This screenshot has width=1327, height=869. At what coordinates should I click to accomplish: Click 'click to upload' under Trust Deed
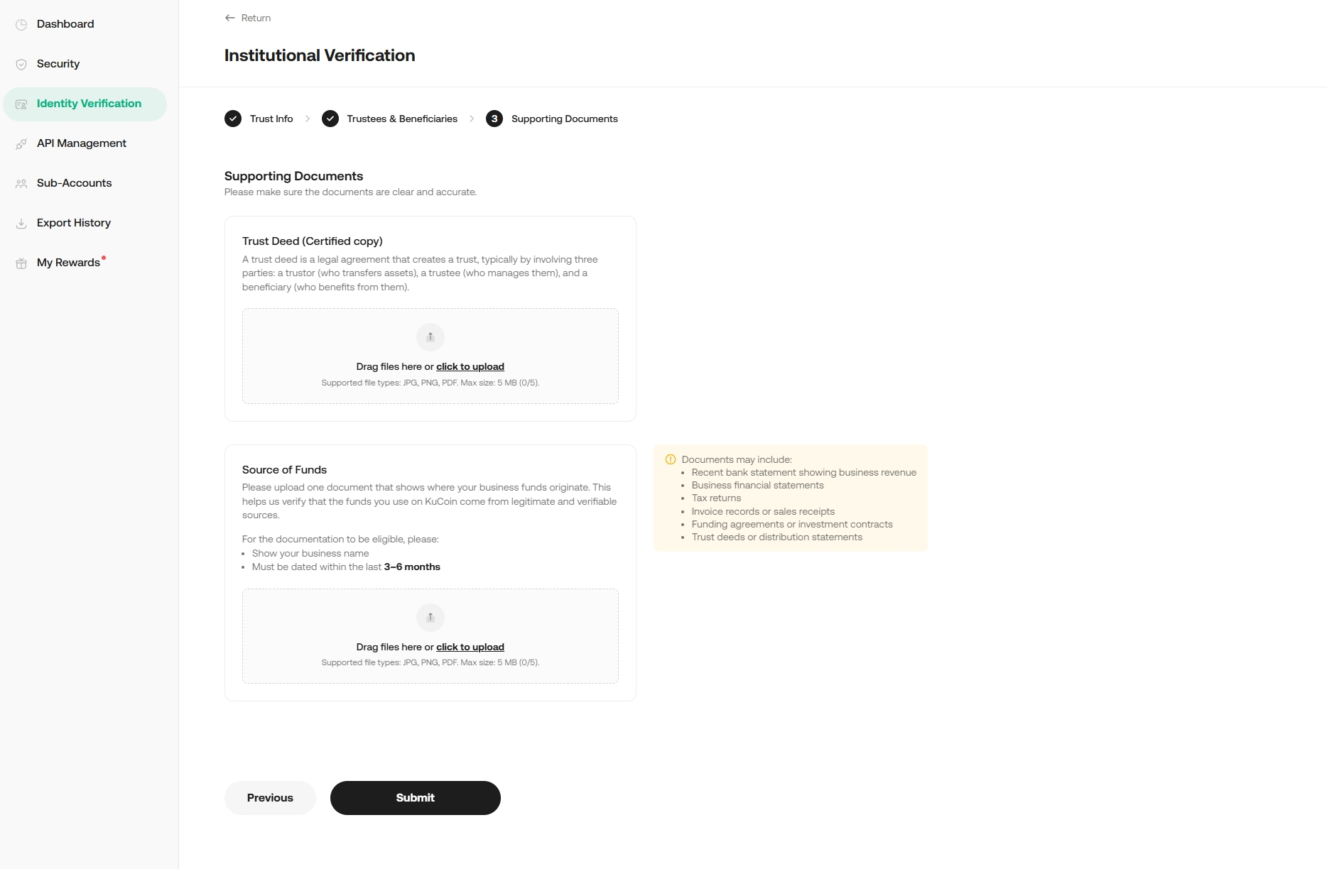point(470,366)
